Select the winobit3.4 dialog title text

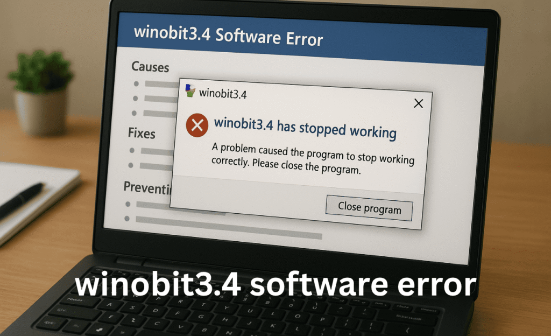pos(223,94)
